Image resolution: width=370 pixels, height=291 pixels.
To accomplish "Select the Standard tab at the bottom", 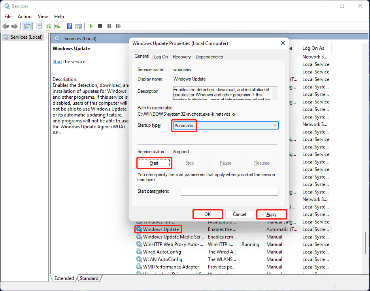I will click(89, 278).
